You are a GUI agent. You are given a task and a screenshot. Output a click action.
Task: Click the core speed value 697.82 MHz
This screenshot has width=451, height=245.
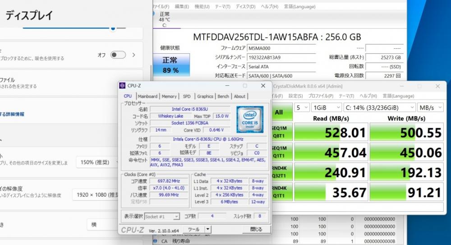point(169,181)
